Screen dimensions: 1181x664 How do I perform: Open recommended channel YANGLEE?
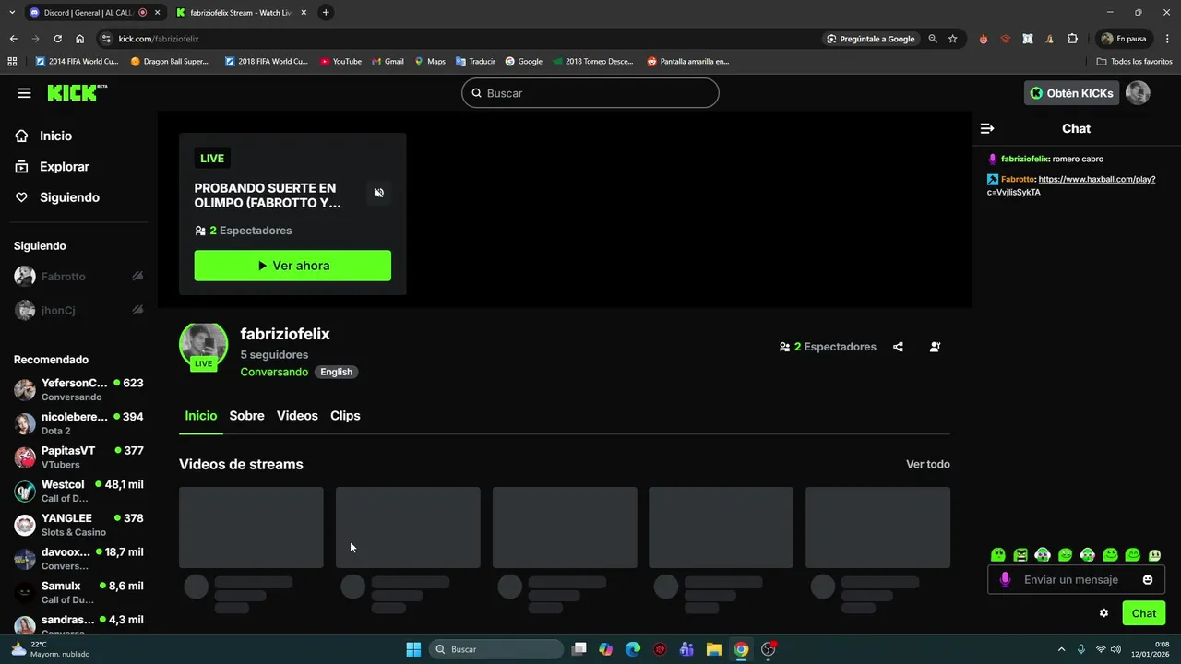[78, 525]
